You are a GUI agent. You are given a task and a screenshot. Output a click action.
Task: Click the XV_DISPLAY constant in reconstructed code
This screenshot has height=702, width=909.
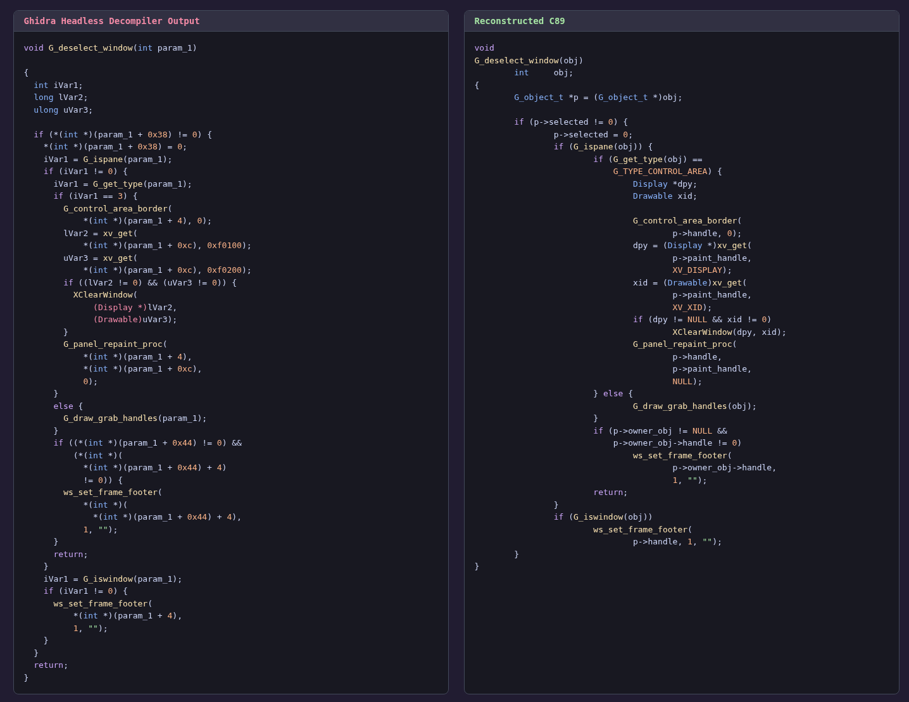point(697,270)
